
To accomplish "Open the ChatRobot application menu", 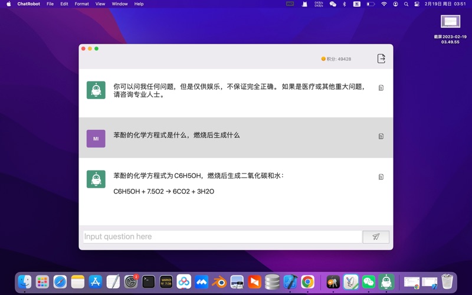I will [x=28, y=4].
